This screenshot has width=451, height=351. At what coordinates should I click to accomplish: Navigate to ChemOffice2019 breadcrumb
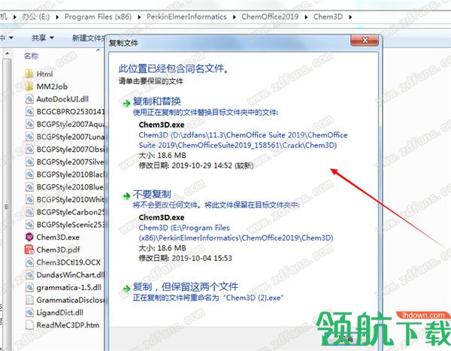270,17
